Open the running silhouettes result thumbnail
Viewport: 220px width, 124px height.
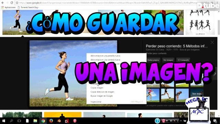pyautogui.click(x=200, y=22)
